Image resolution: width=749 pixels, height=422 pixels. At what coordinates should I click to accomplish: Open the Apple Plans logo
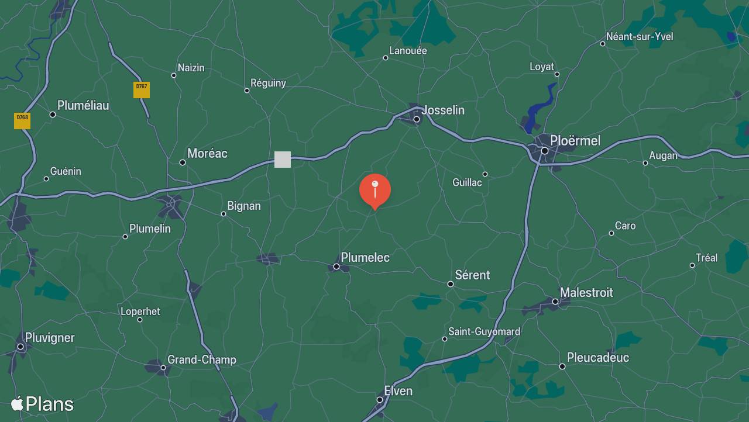coord(42,404)
